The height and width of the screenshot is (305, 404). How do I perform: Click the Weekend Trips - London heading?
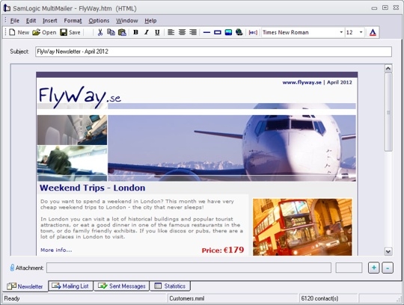pos(92,188)
